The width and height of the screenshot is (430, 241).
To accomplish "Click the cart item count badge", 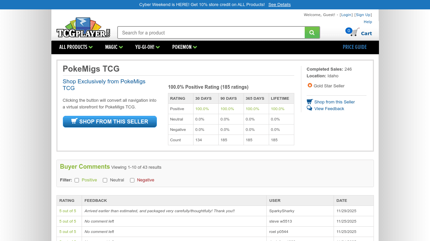I will (x=349, y=31).
